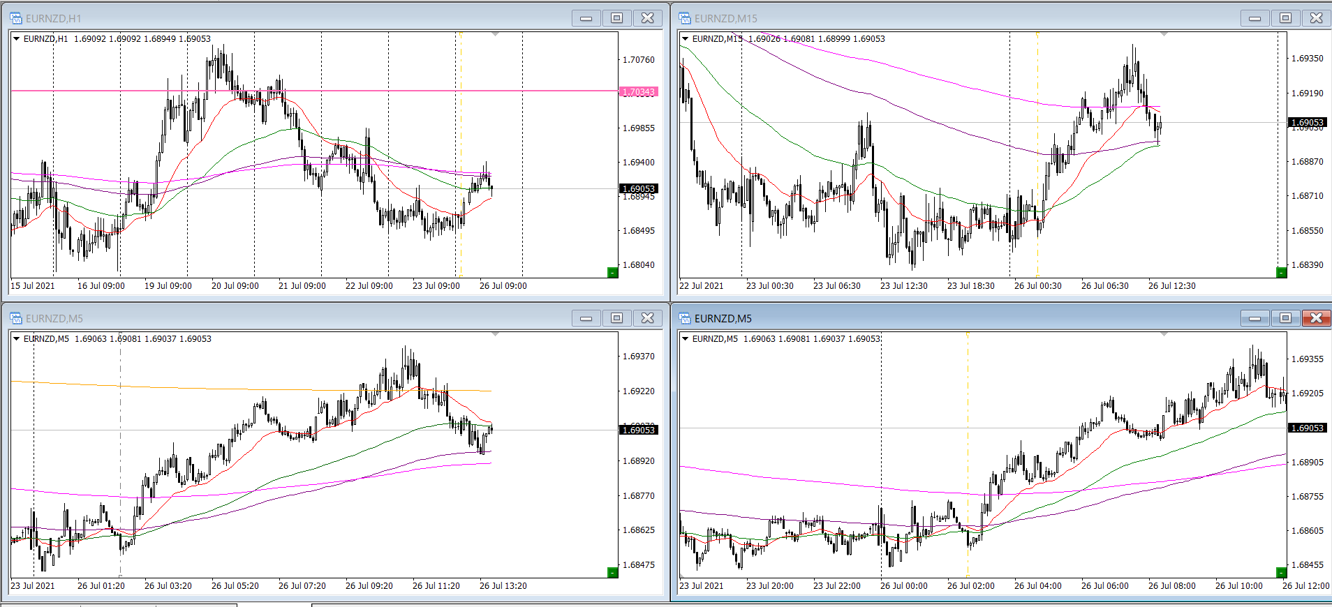The height and width of the screenshot is (607, 1332).
Task: Click the EURNZD,M15 window title icon
Action: 685,18
